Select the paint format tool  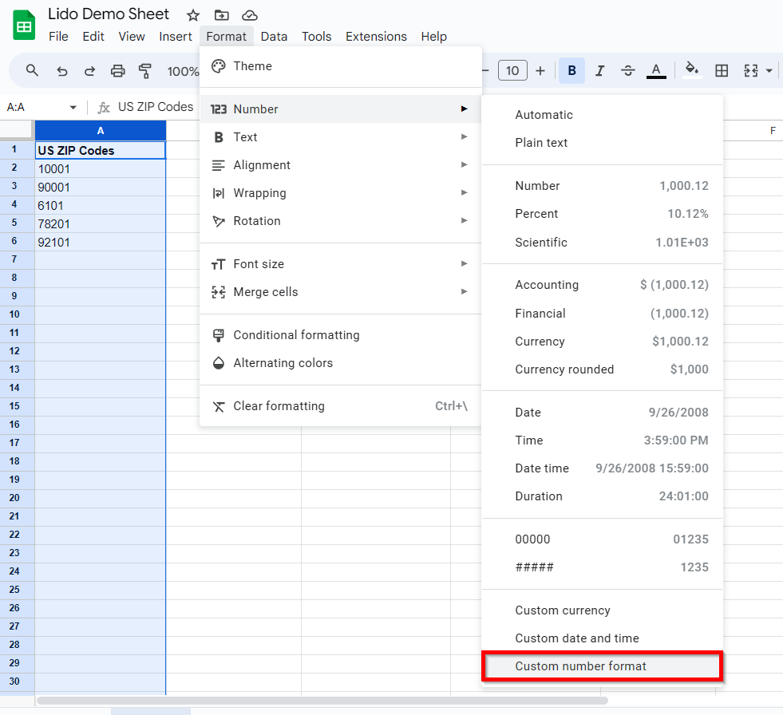coord(145,70)
